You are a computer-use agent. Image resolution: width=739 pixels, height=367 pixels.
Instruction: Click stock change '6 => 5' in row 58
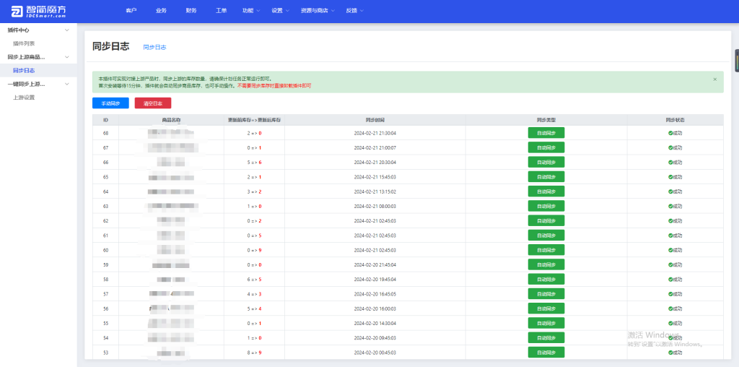(255, 280)
